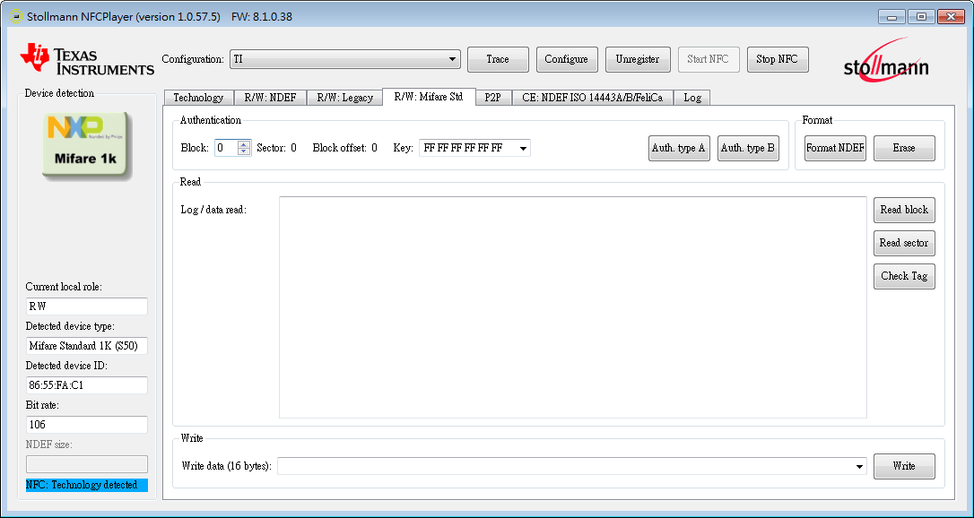Click the Read sector button
The height and width of the screenshot is (518, 974).
pyautogui.click(x=904, y=243)
